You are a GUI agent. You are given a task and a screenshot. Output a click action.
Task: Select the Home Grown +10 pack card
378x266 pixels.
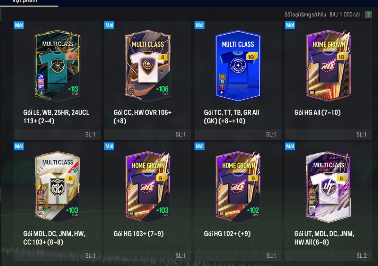pyautogui.click(x=328, y=65)
